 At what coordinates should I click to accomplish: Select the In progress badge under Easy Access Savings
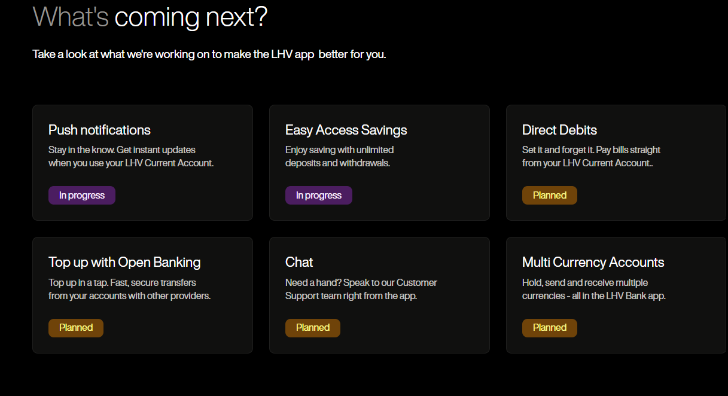[x=319, y=195]
